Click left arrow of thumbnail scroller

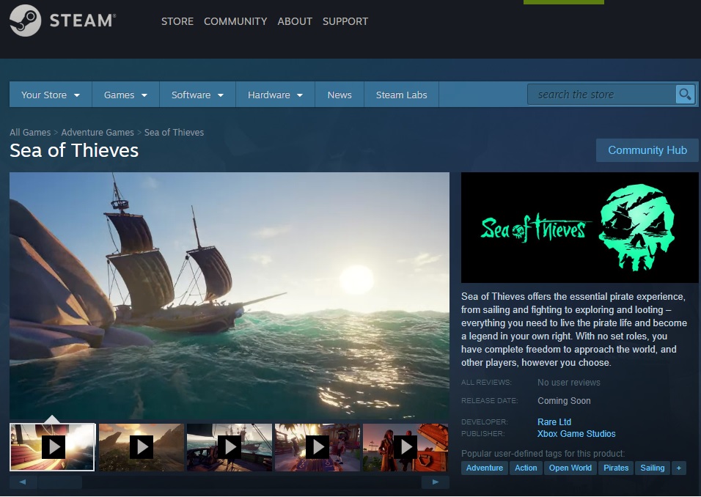pos(23,482)
